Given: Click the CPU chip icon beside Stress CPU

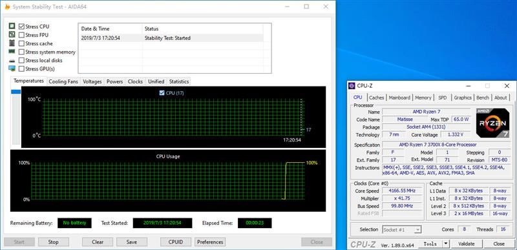Looking at the screenshot, I should point(12,26).
